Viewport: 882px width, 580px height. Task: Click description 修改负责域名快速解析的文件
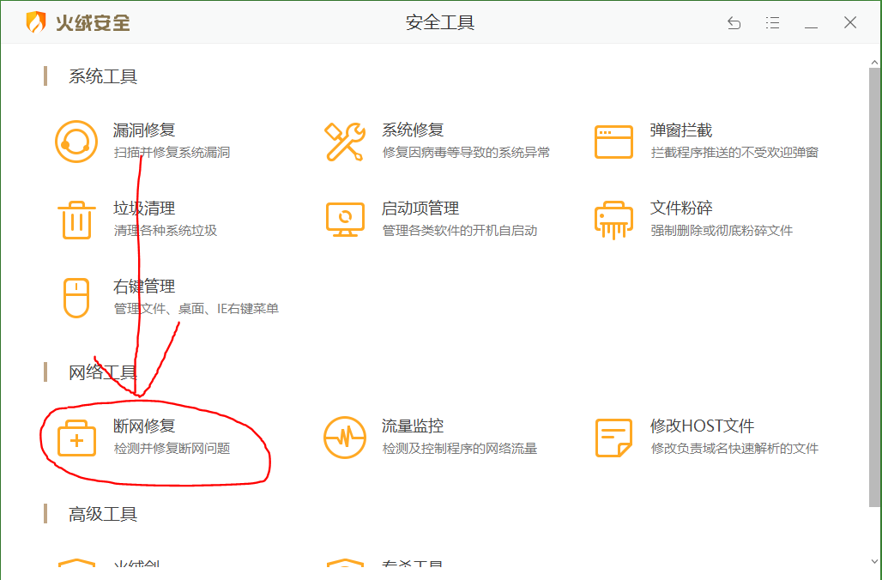tap(734, 449)
